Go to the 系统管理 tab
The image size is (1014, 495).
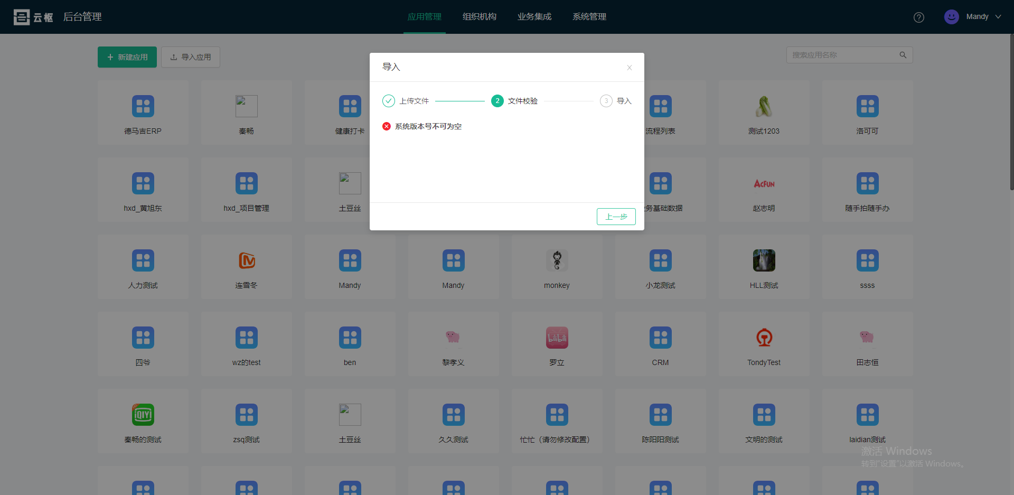tap(589, 17)
